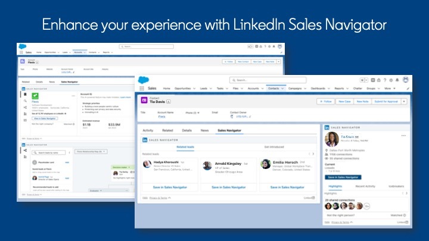
Task: Click the Follow button
Action: click(325, 101)
